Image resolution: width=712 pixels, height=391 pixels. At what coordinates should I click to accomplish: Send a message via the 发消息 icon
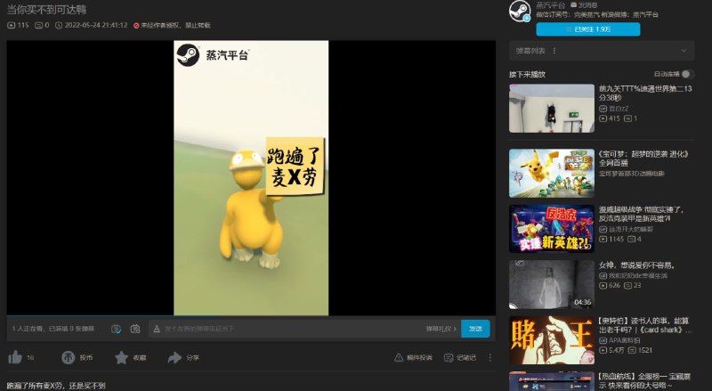tap(573, 5)
